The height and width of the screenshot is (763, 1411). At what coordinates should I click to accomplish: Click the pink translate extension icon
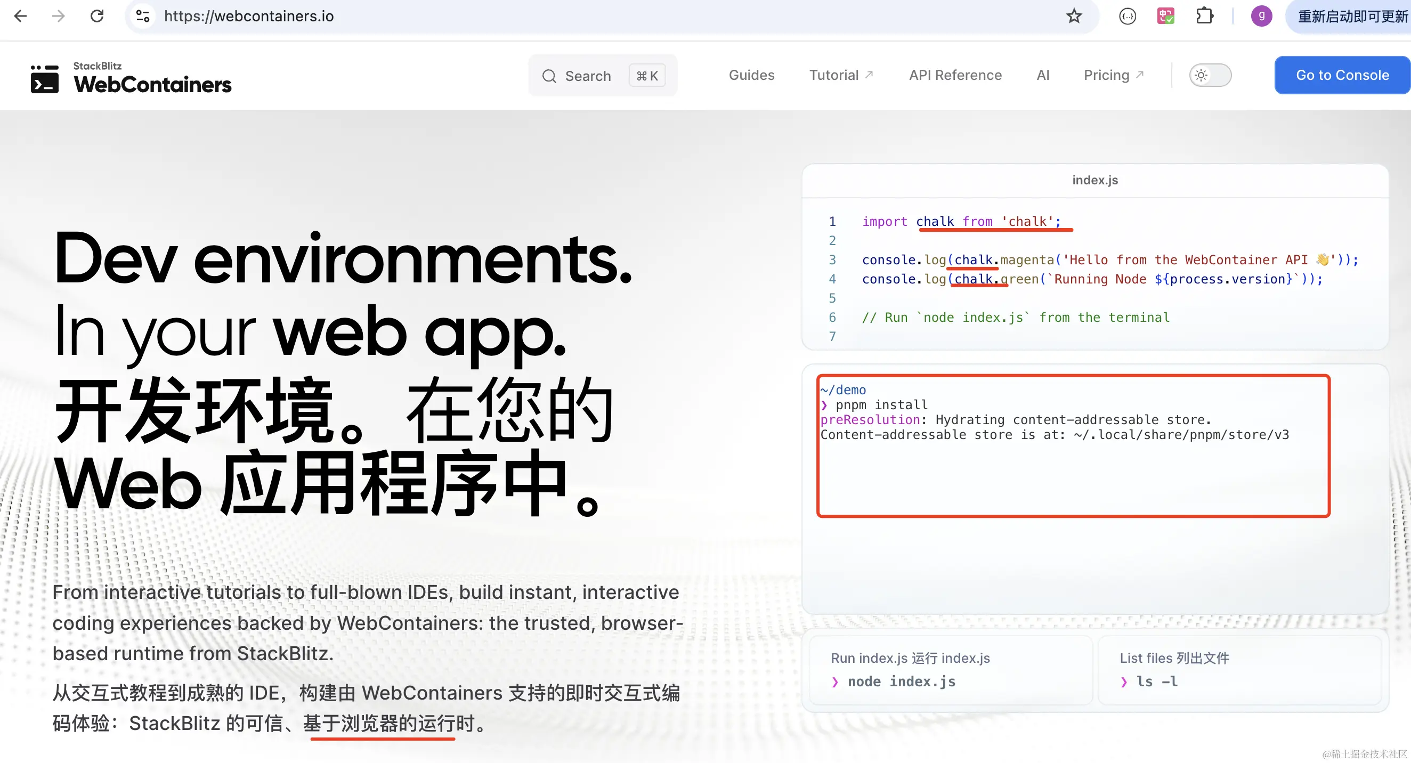pos(1165,16)
